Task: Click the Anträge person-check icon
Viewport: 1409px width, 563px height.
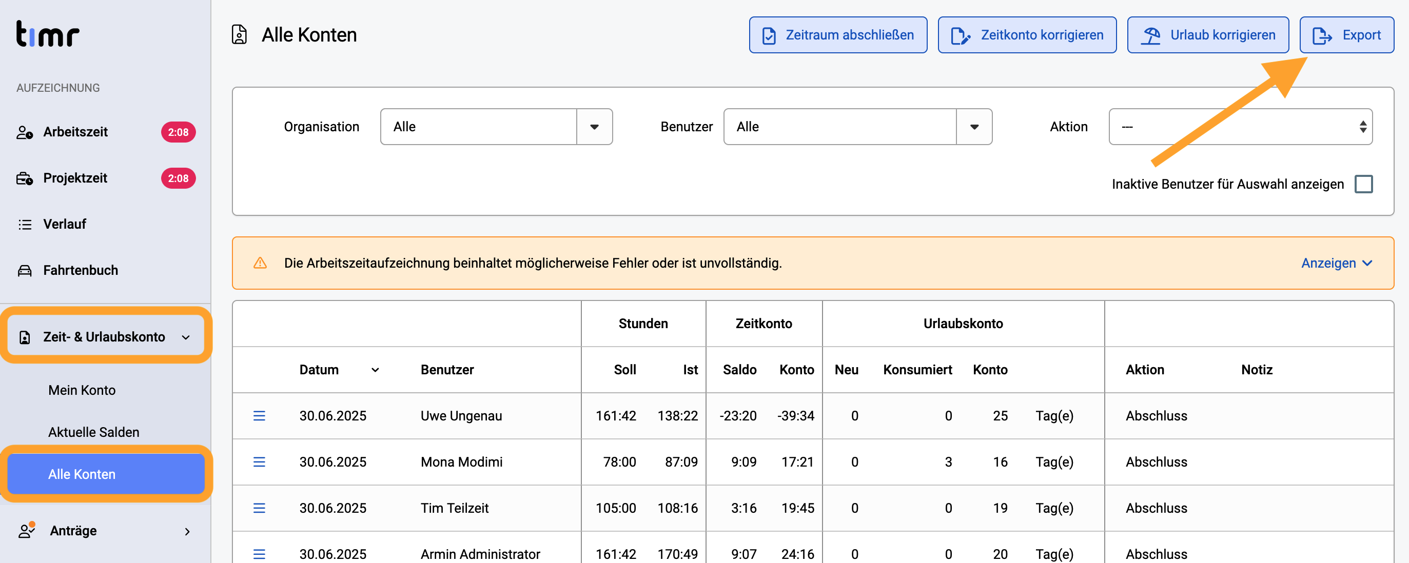Action: (x=27, y=530)
